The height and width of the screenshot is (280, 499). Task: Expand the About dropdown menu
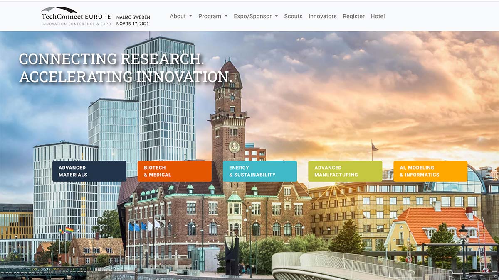click(x=180, y=16)
